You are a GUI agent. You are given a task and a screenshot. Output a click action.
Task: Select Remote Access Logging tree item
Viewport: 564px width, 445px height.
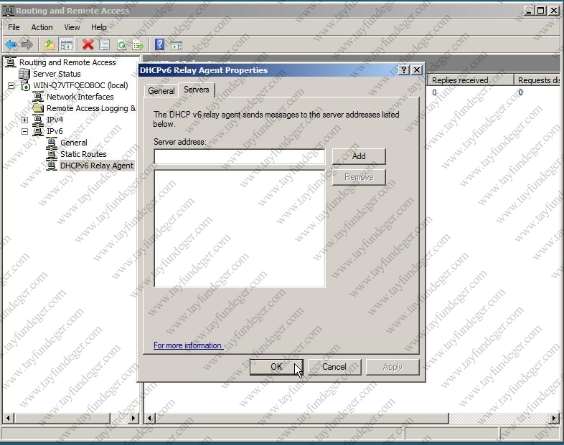(91, 108)
